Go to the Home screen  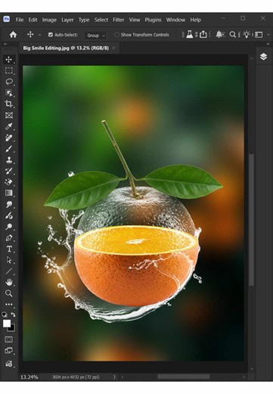click(x=13, y=35)
